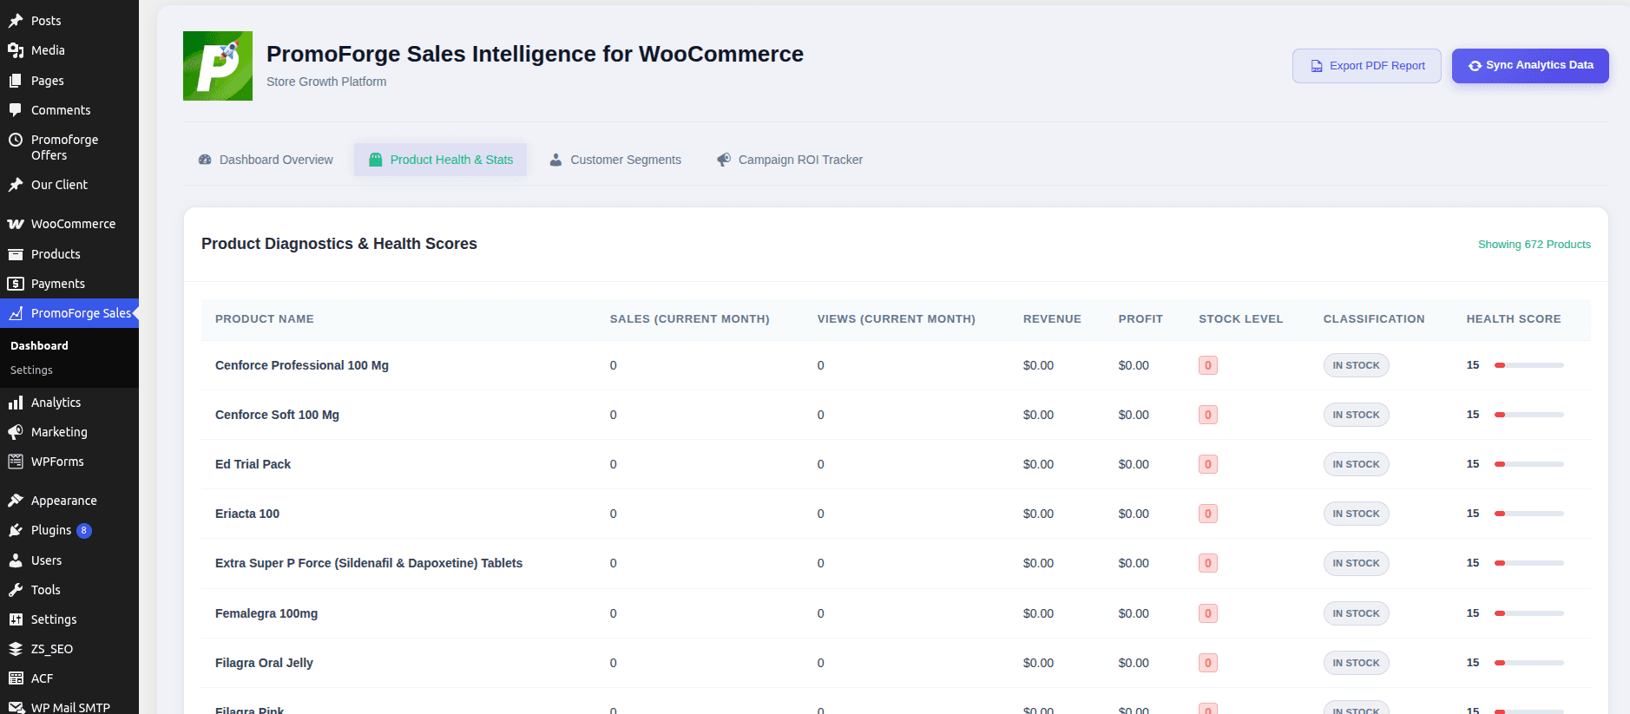
Task: Click Cenforce Professional stock level 0 badge
Action: click(1208, 365)
